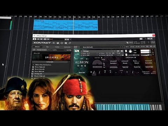The width and height of the screenshot is (168, 126).
Task: Toggle the W write automation button
Action: 41,39
